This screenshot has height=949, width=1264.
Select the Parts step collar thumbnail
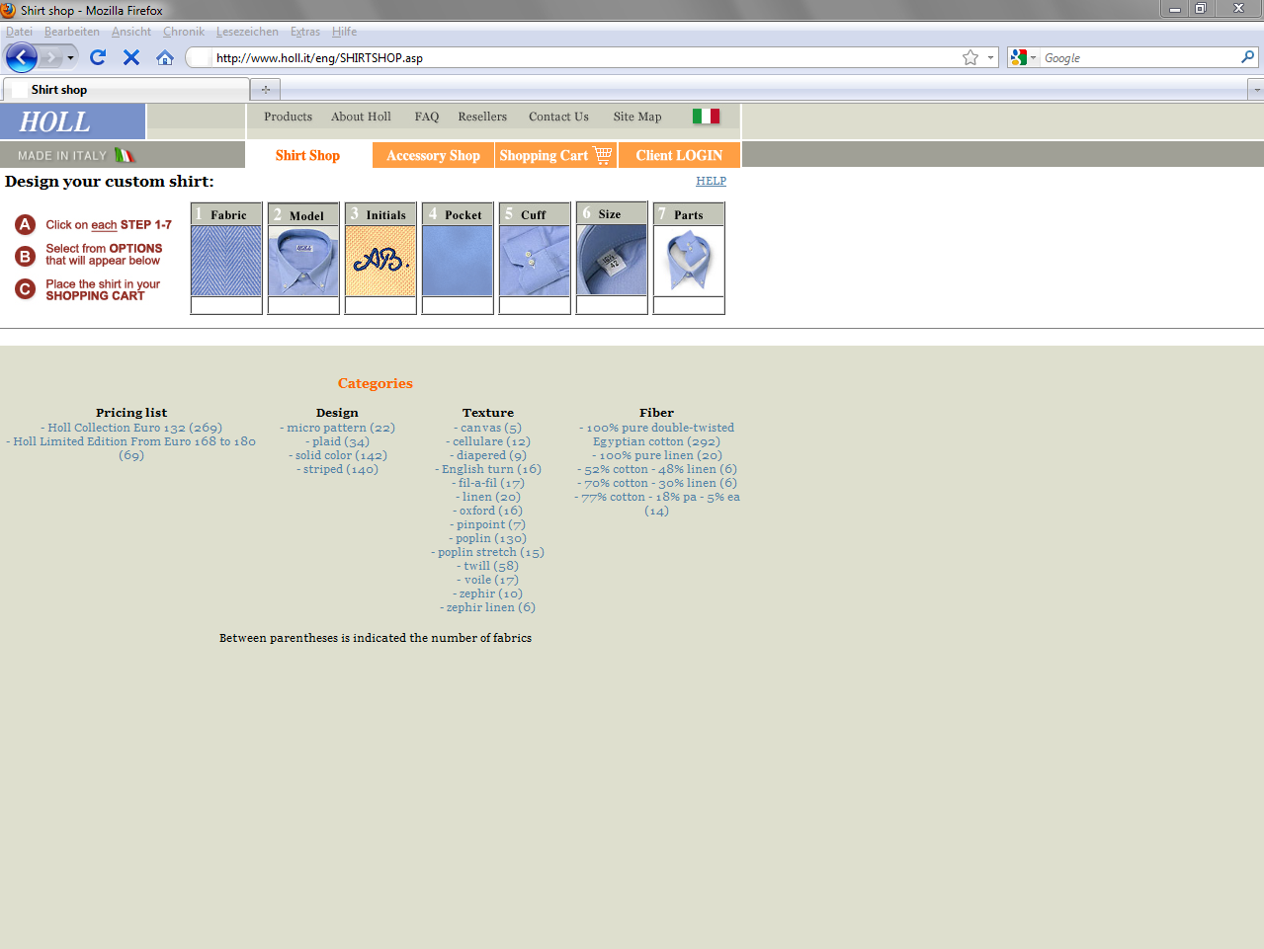(689, 261)
